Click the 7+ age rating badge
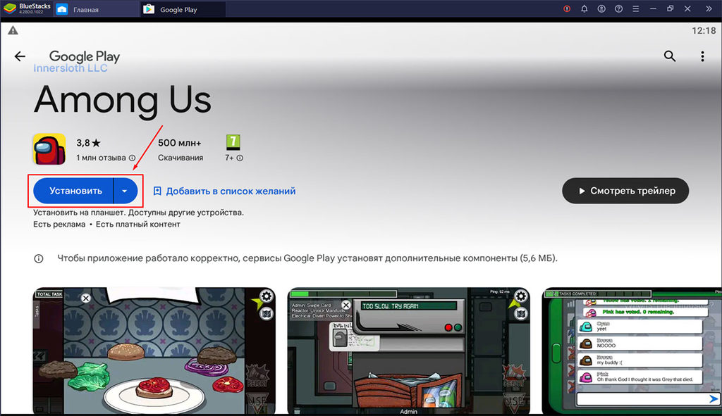Image resolution: width=722 pixels, height=416 pixels. [233, 142]
